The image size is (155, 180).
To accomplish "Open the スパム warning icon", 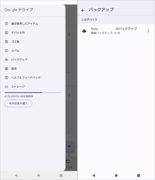I will click(x=6, y=51).
